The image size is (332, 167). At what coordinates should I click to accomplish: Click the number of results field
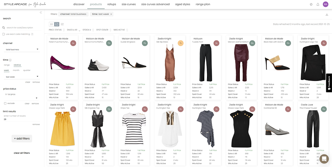(22, 119)
